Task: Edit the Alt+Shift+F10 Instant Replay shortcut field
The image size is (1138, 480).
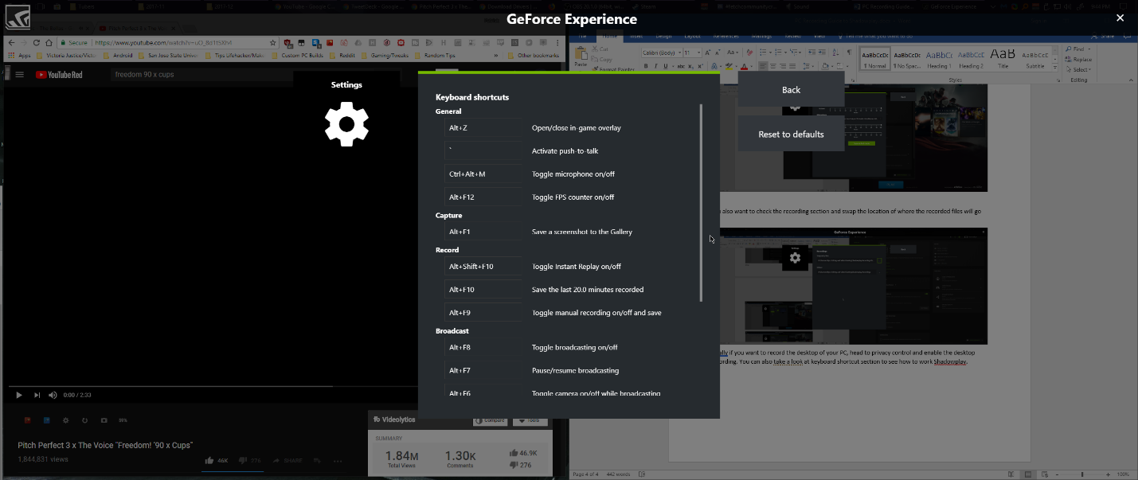Action: click(x=483, y=267)
